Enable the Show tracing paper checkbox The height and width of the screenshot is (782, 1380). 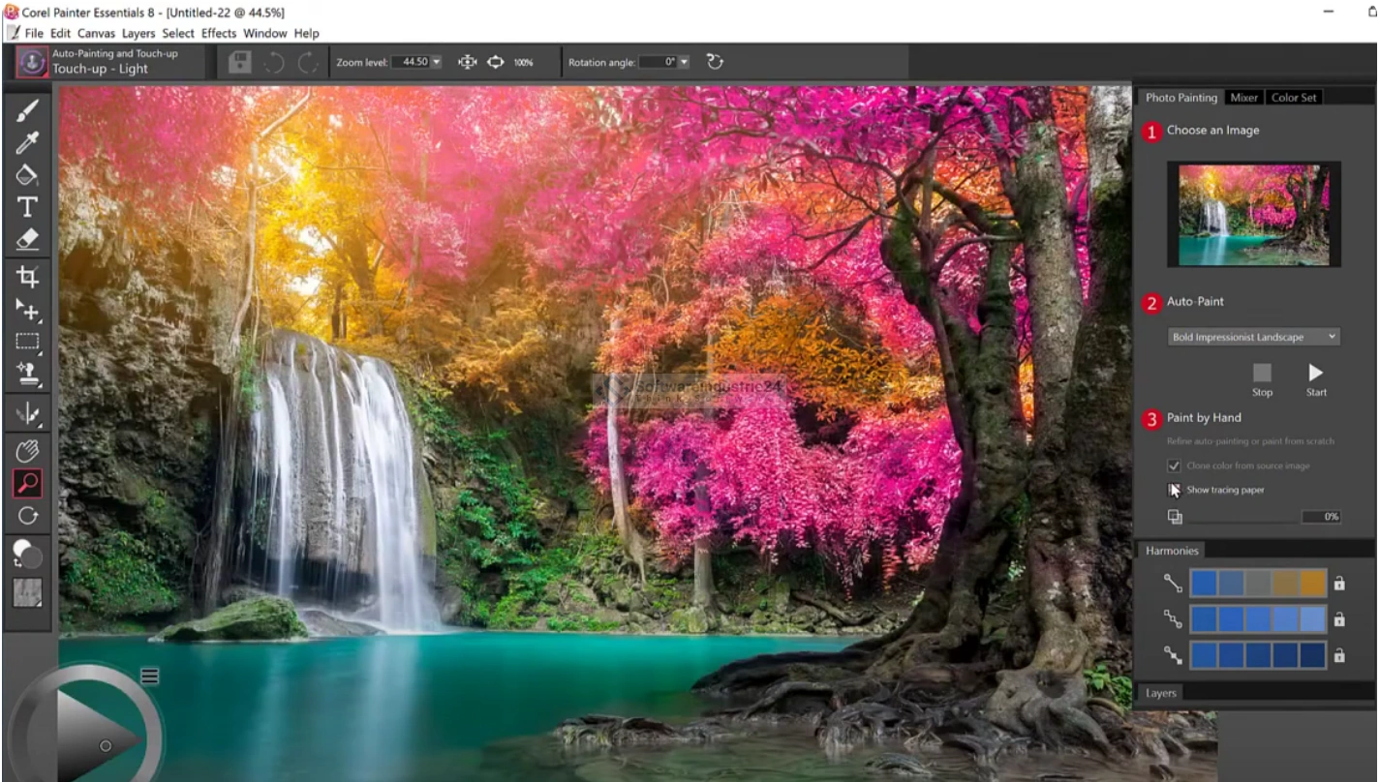point(1174,490)
